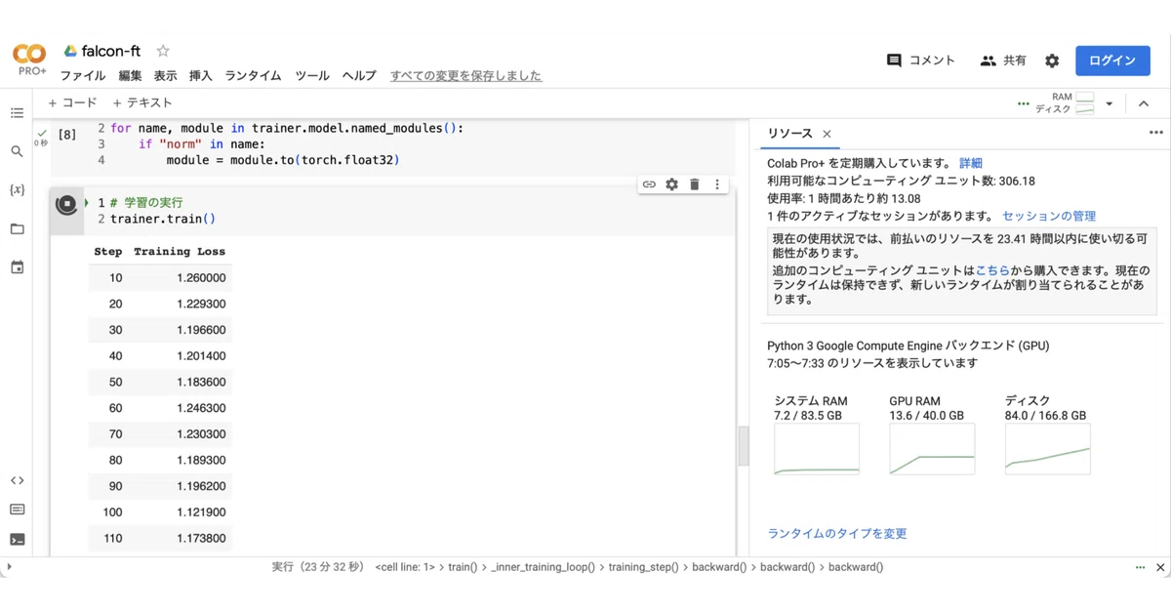Screen dimensions: 1171x613
Task: Open the ファイル menu
Action: 83,76
